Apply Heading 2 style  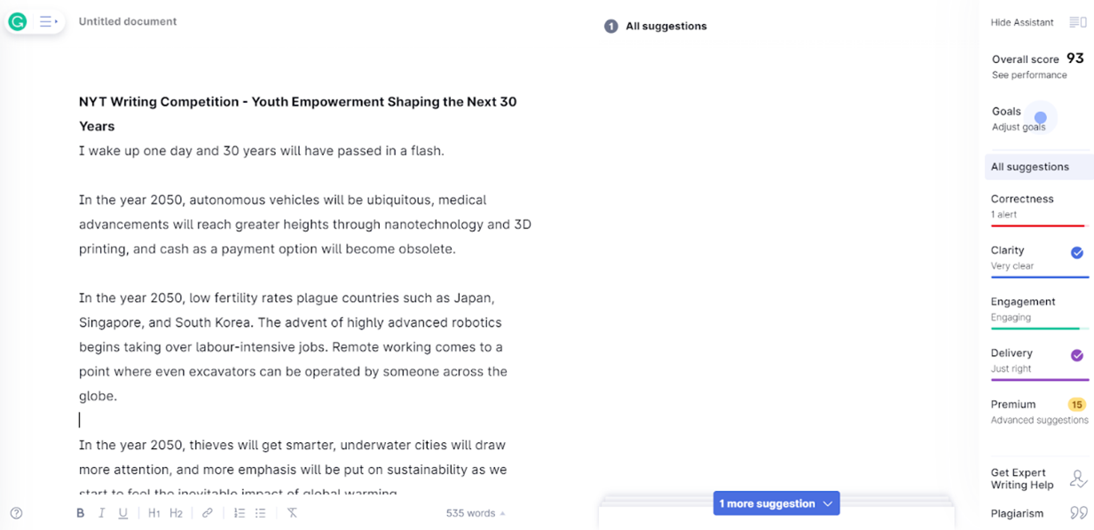[177, 513]
